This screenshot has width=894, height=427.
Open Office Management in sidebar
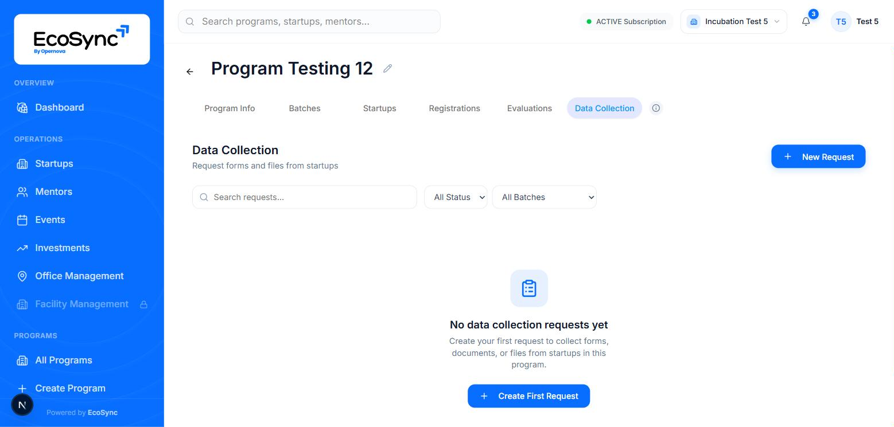coord(79,276)
